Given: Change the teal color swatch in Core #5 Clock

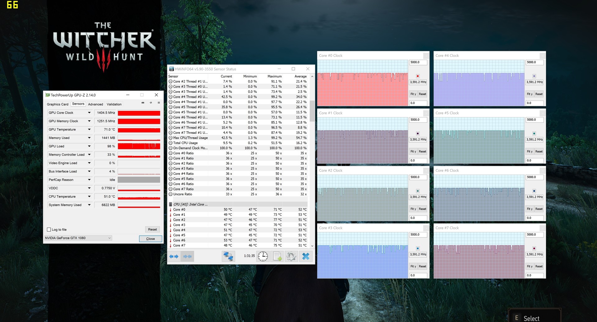Looking at the screenshot, I should 534,134.
